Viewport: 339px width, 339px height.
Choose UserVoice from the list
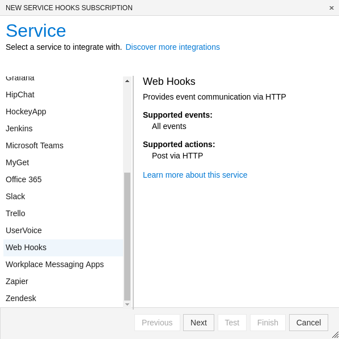tap(63, 230)
